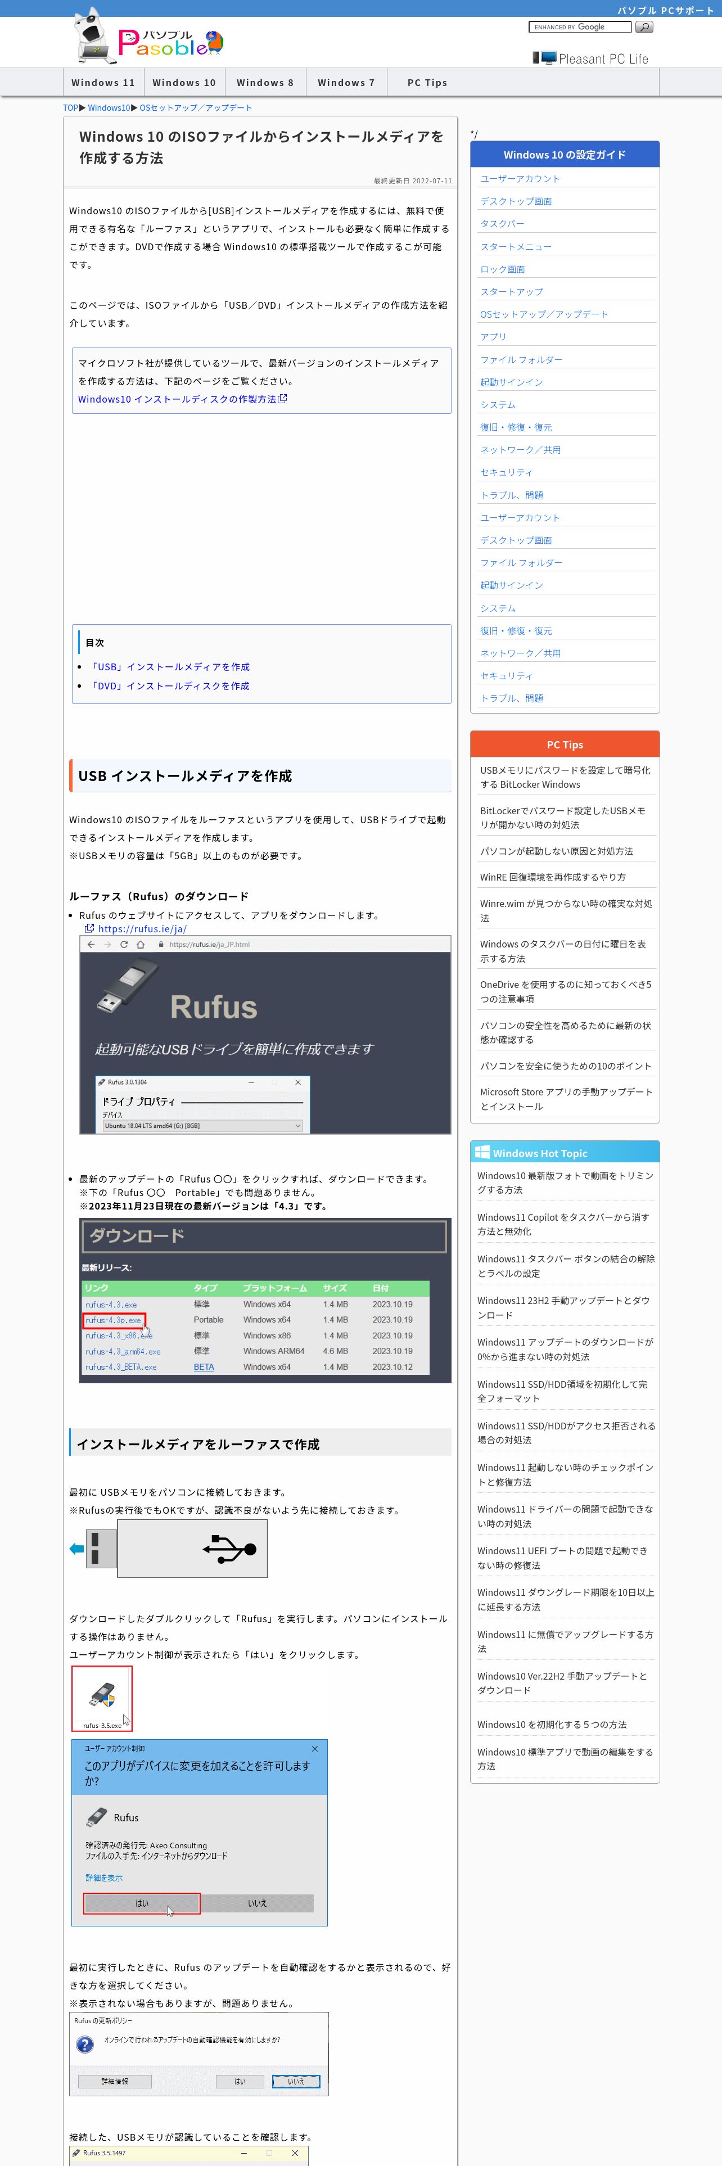The image size is (722, 2166).
Task: Open Windows11 SSD/HDD領域を初期化 topic
Action: tap(562, 1392)
